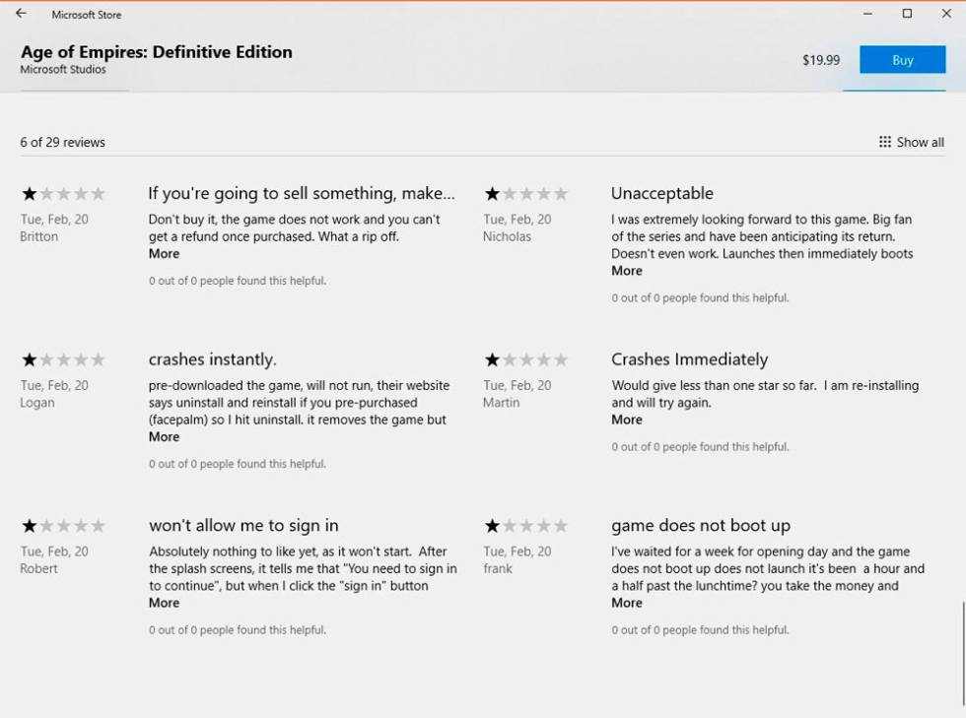
Task: Maximize the Microsoft Store window
Action: point(907,14)
